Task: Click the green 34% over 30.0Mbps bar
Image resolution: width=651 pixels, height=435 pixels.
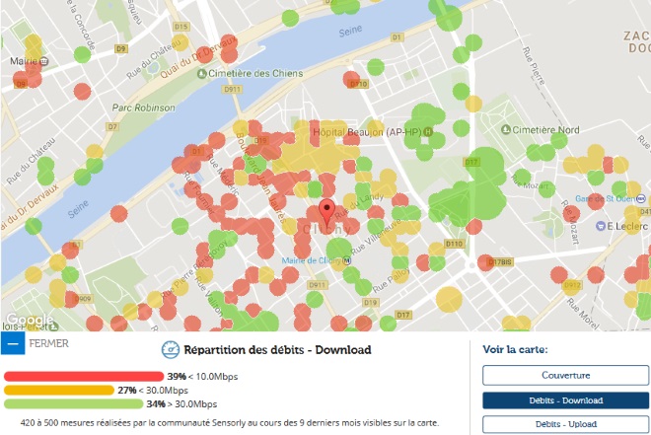Action: [74, 403]
